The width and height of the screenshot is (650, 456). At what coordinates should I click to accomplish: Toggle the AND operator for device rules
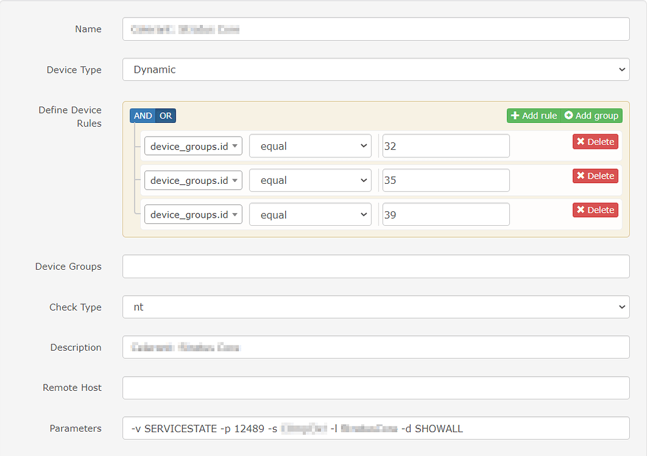point(143,115)
